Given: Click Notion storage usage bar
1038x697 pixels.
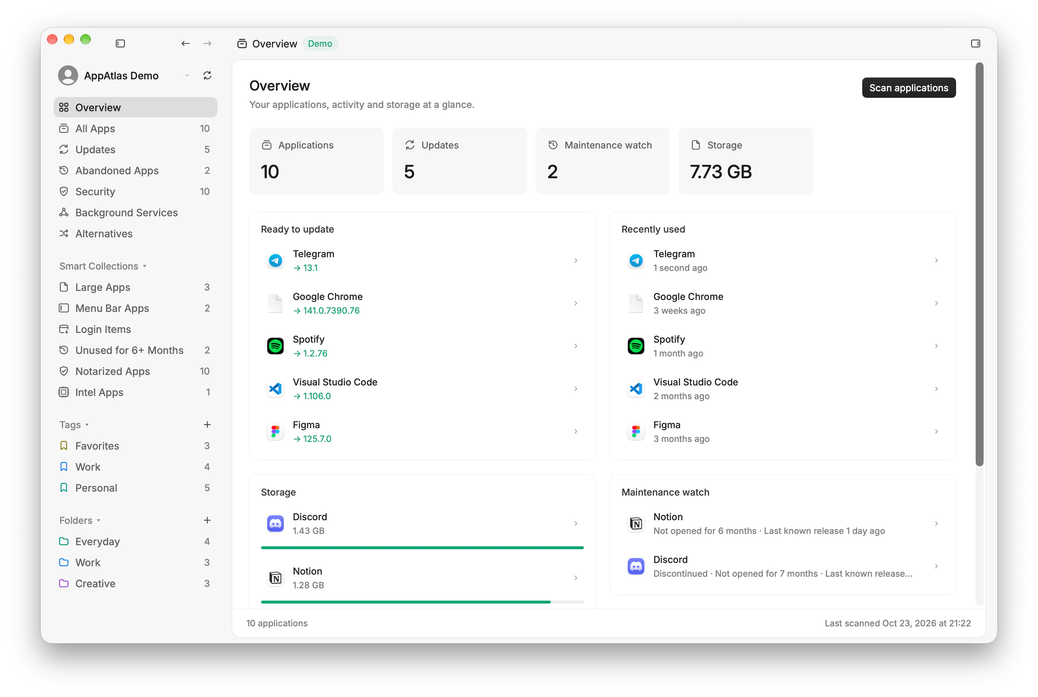Looking at the screenshot, I should (x=422, y=602).
